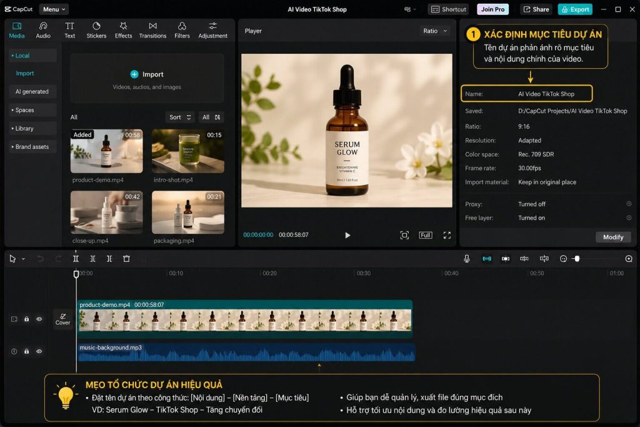The image size is (640, 427).
Task: Expand the Spaces section
Action: tap(32, 110)
